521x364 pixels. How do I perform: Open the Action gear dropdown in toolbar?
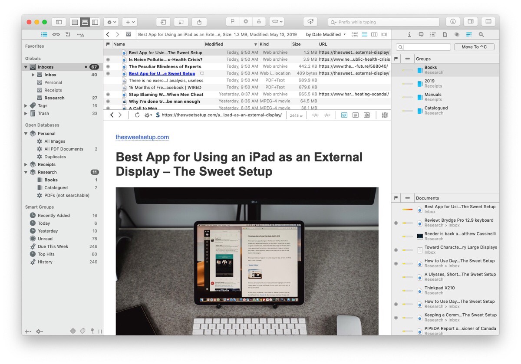[111, 22]
